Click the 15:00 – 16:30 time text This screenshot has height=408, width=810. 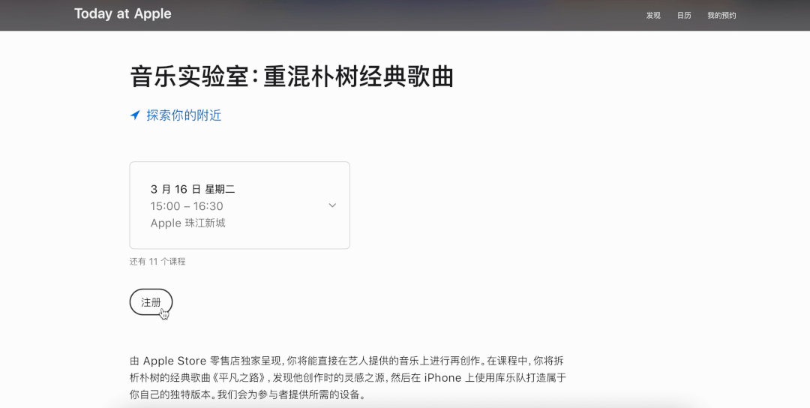tap(187, 206)
